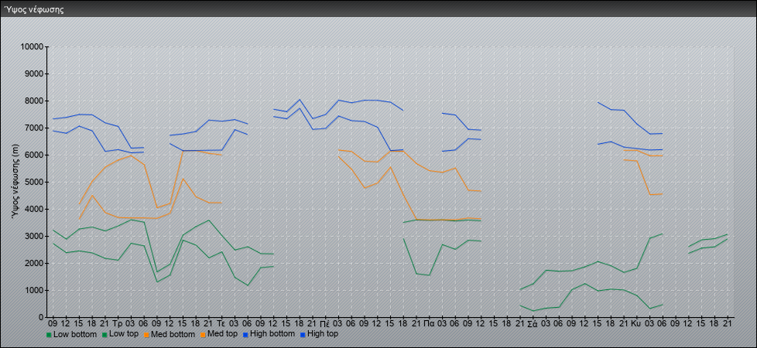Viewport: 757px width, 348px height.
Task: Click the Κυ day label on x-axis
Action: coord(635,323)
